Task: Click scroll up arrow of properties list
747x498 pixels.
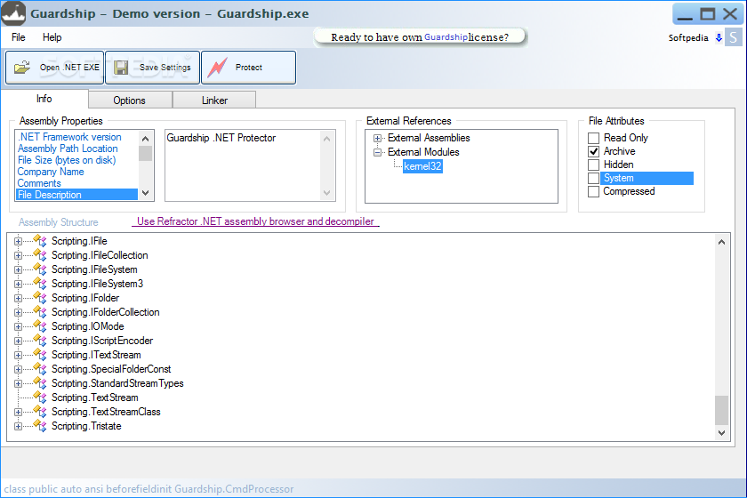Action: click(x=145, y=139)
